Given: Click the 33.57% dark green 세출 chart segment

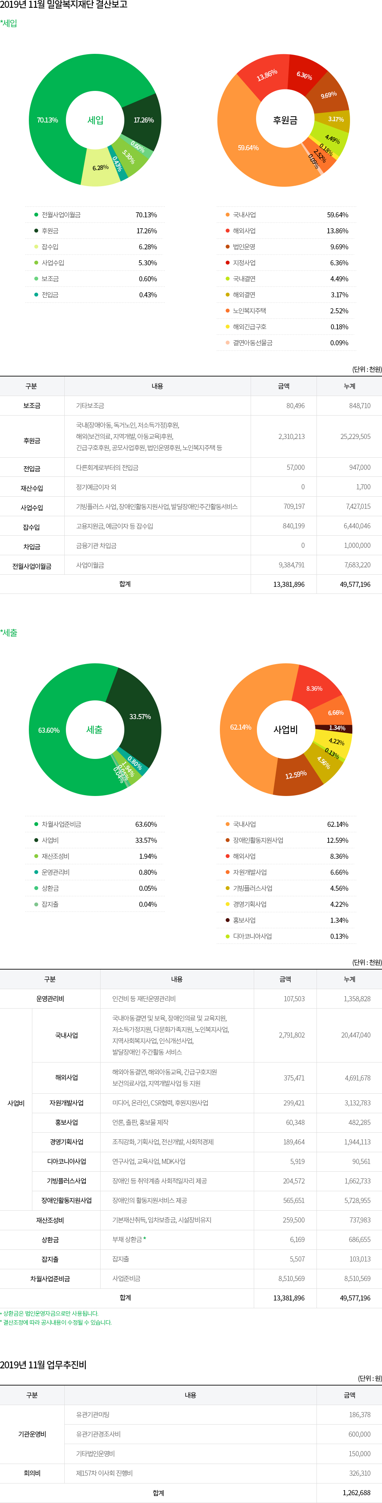Looking at the screenshot, I should [x=140, y=716].
